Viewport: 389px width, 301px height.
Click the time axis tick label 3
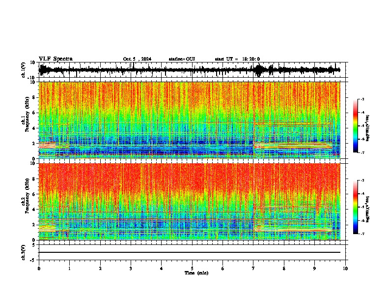pyautogui.click(x=131, y=269)
